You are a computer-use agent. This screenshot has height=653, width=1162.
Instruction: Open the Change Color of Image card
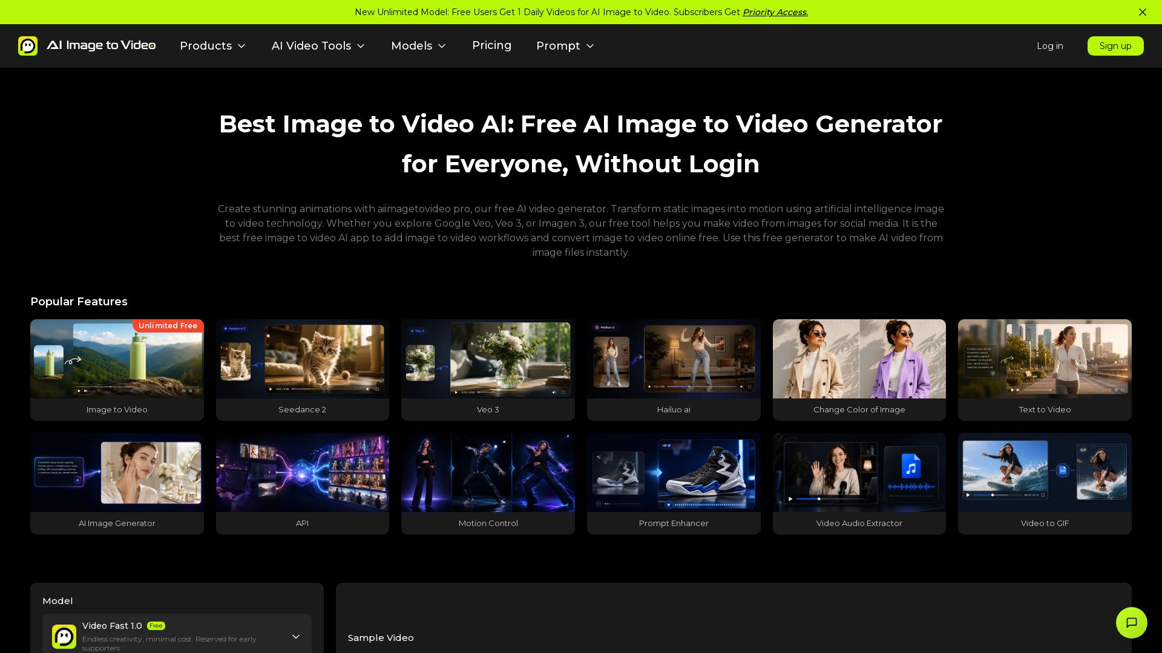pos(859,370)
